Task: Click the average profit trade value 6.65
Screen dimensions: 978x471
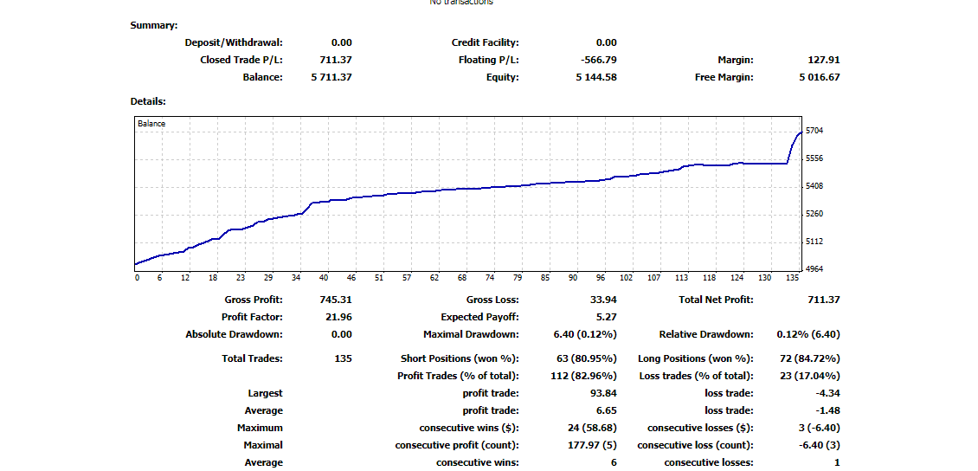Action: (607, 410)
